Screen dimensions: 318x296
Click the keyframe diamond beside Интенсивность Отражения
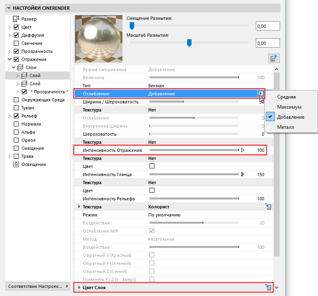click(x=242, y=150)
